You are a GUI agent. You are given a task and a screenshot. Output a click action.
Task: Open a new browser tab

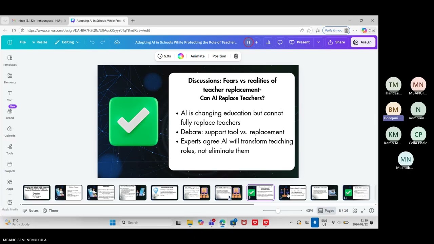coord(133,21)
